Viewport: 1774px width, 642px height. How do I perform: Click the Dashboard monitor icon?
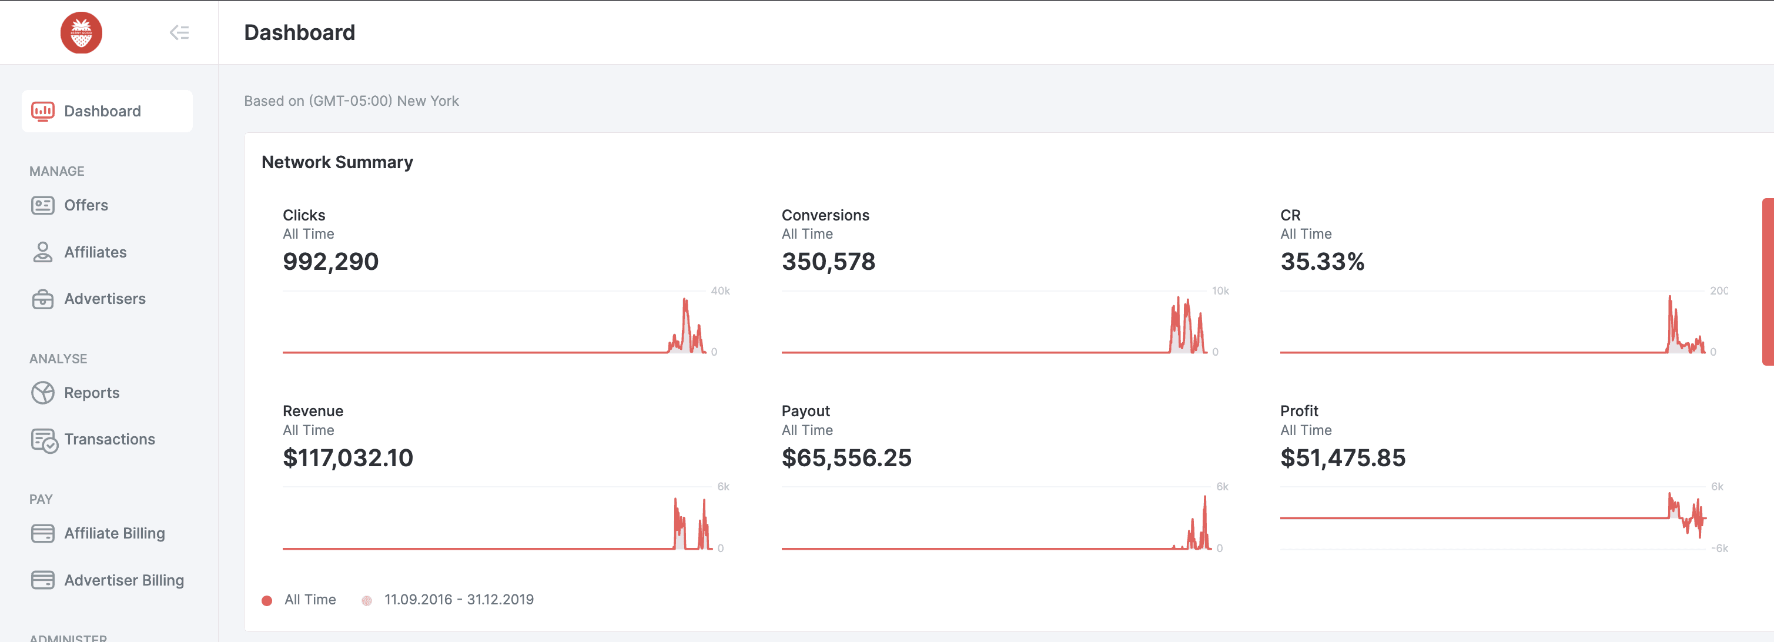(43, 111)
